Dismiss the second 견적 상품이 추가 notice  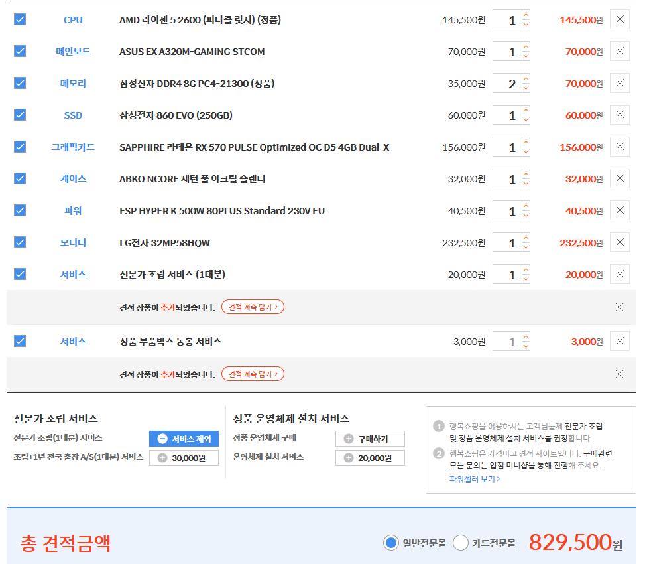point(619,374)
